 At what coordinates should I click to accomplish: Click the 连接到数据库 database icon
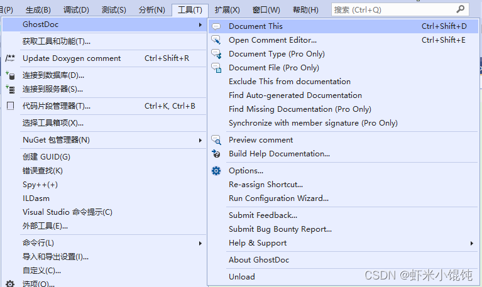(10, 75)
